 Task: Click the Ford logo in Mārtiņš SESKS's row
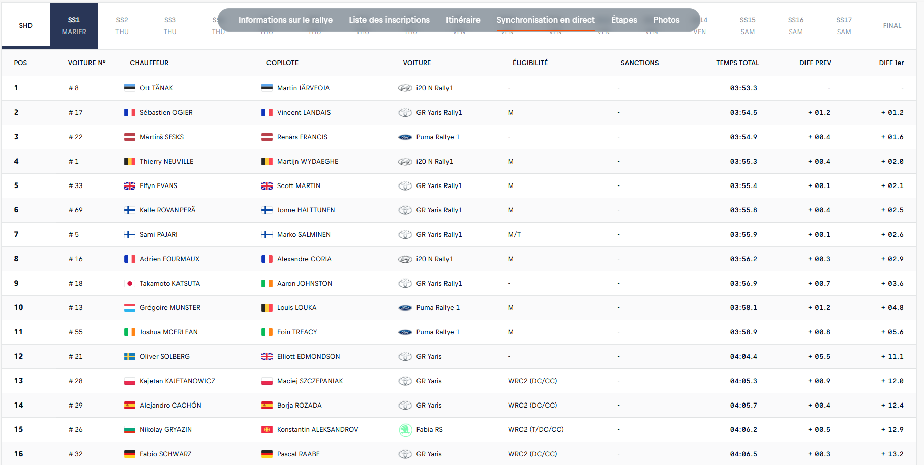pos(405,137)
